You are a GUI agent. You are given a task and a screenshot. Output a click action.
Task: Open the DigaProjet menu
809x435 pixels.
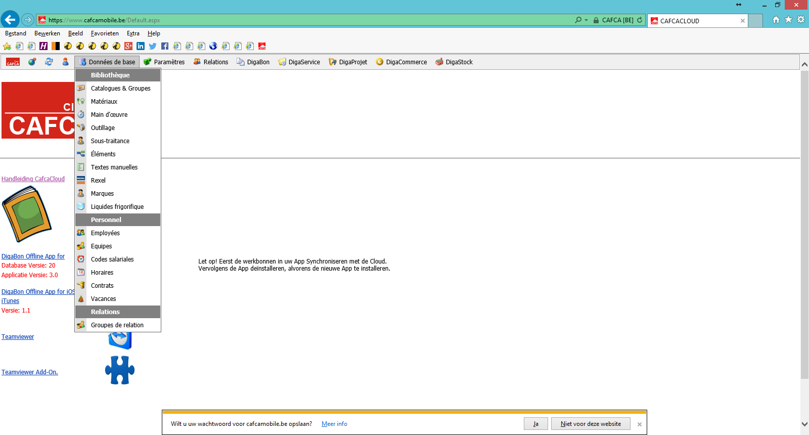[x=348, y=62]
